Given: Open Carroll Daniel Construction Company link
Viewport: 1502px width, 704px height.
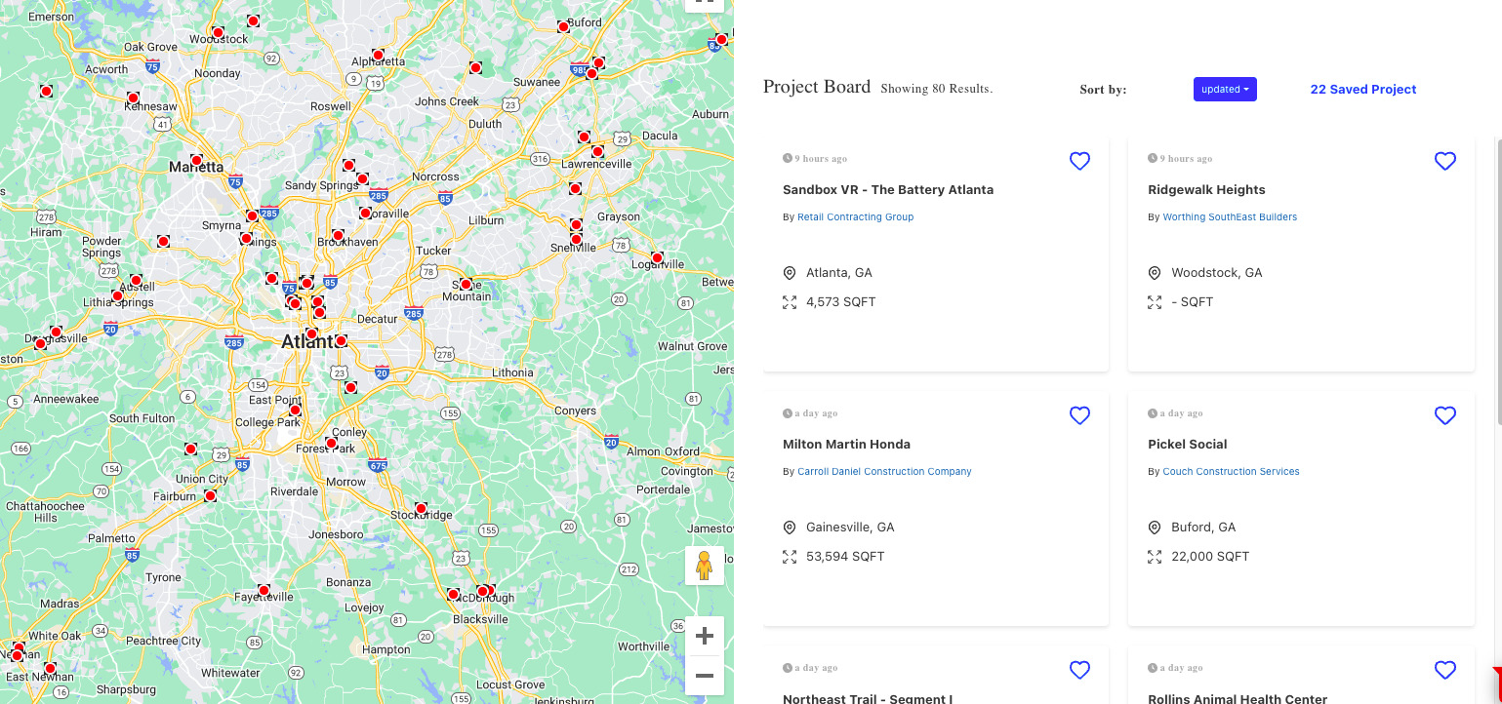Looking at the screenshot, I should point(884,472).
